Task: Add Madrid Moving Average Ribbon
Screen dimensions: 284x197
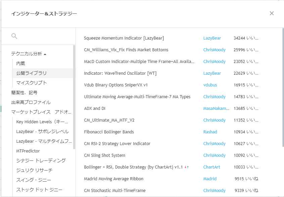Action: 113,179
